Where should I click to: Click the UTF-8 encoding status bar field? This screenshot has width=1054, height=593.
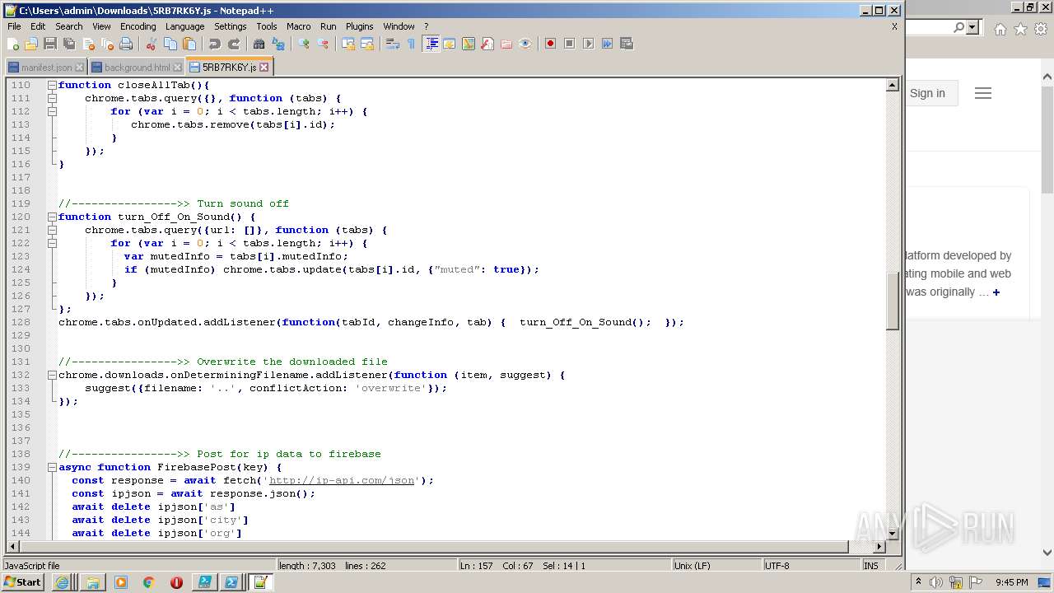tap(810, 566)
